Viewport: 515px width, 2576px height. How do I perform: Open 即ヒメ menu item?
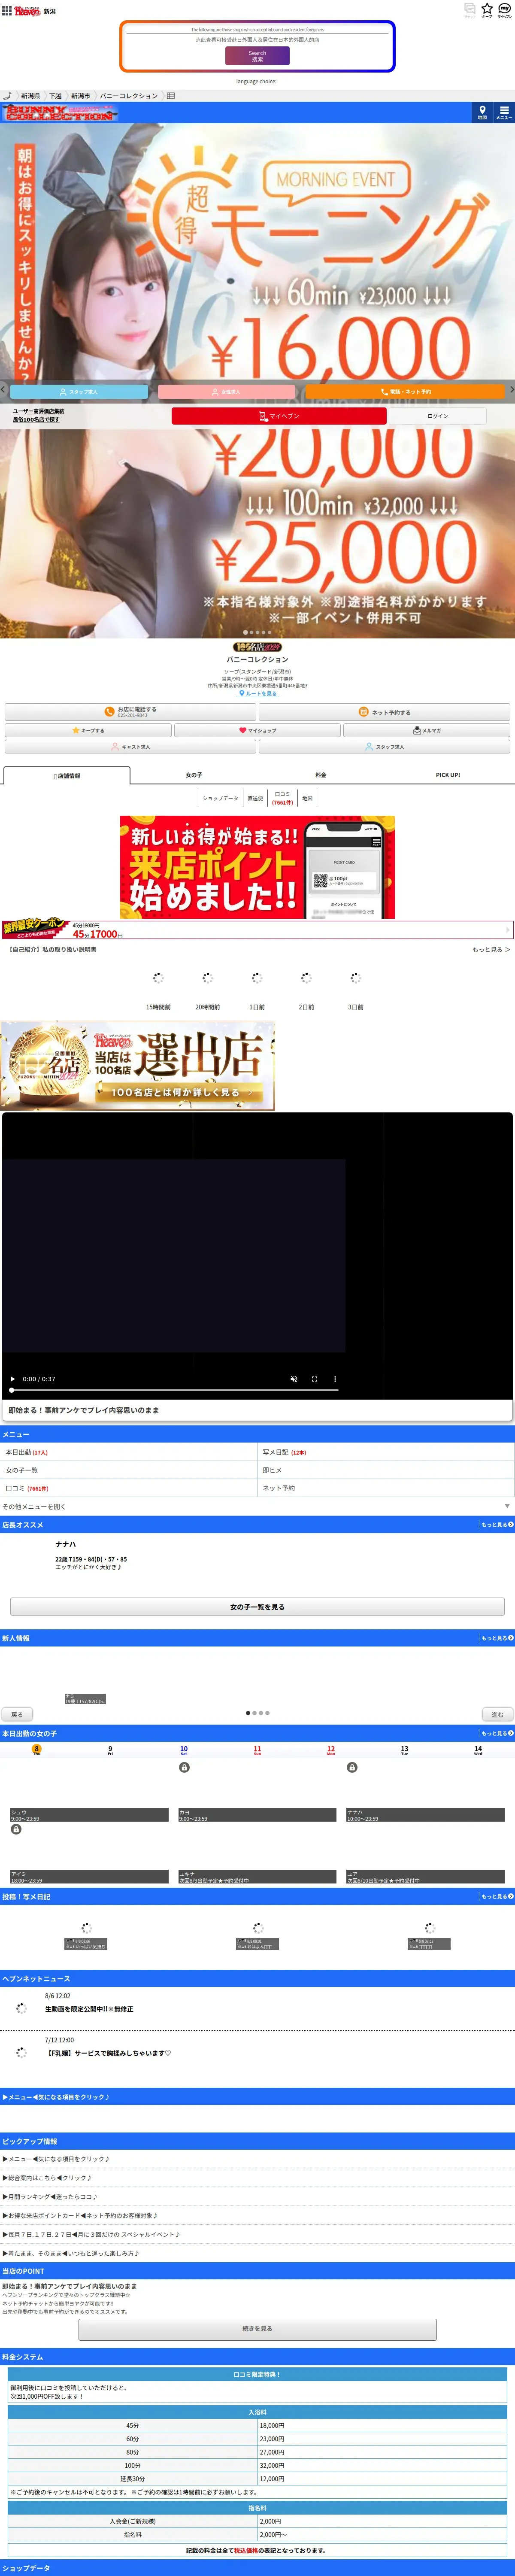pyautogui.click(x=386, y=1470)
